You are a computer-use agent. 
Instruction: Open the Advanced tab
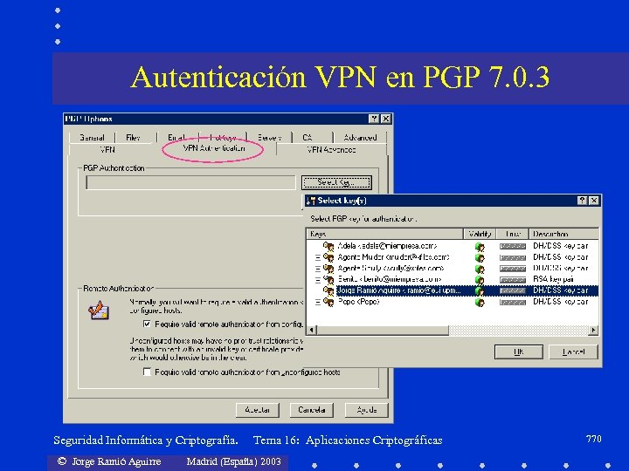[x=360, y=138]
